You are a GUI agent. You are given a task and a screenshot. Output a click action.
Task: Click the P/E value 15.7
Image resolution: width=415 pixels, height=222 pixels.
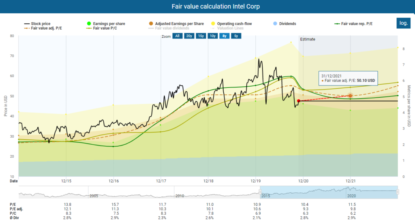point(115,205)
